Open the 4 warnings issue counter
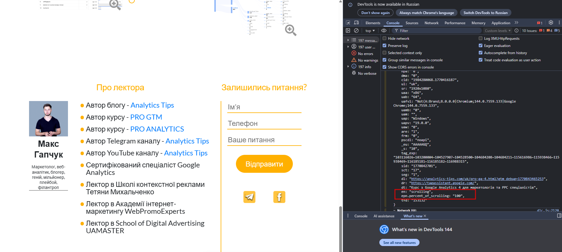The image size is (562, 252). [x=549, y=30]
